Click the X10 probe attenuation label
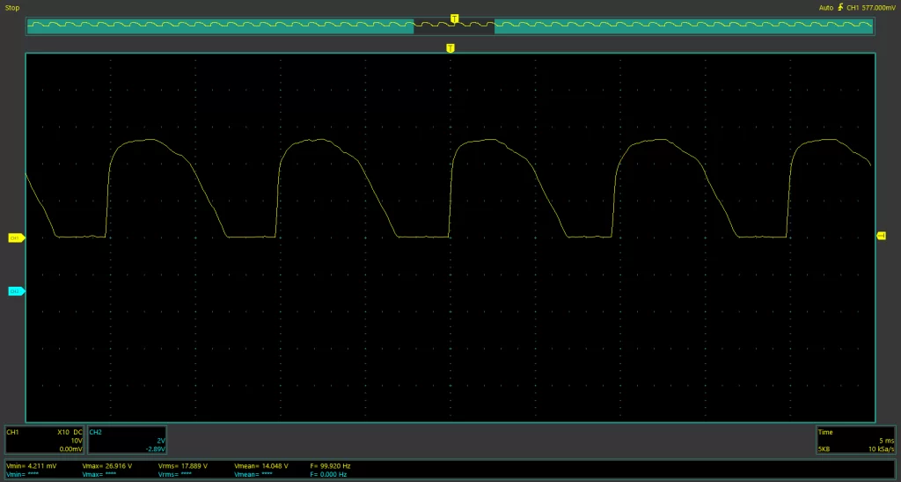This screenshot has height=482, width=901. pos(63,432)
